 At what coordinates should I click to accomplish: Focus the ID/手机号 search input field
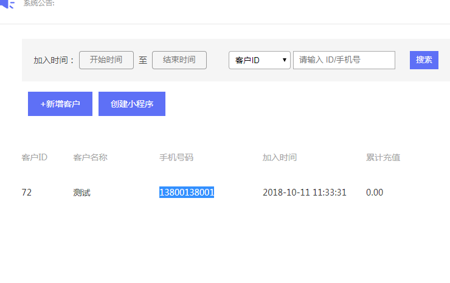344,60
